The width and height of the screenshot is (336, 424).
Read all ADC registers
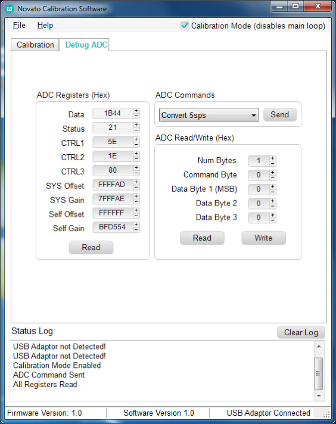pyautogui.click(x=91, y=247)
